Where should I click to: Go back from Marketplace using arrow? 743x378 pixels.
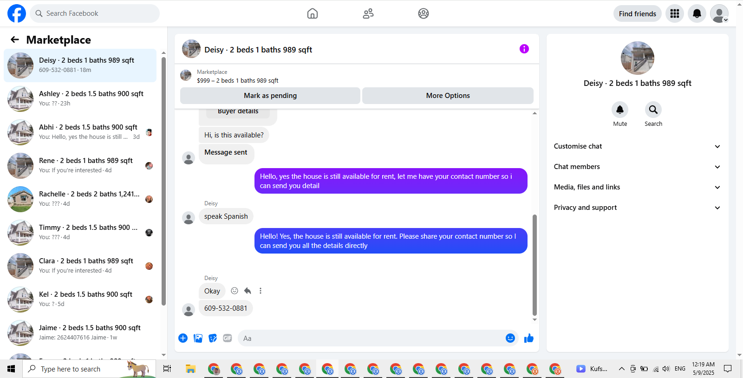15,40
